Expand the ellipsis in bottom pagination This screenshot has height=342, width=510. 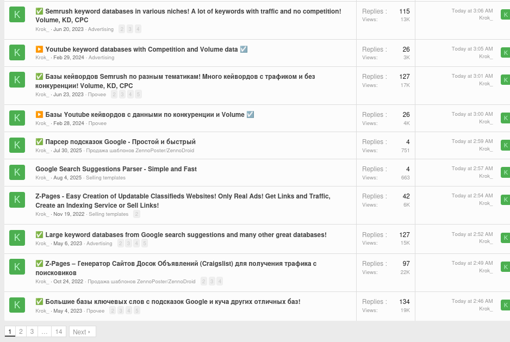click(45, 332)
